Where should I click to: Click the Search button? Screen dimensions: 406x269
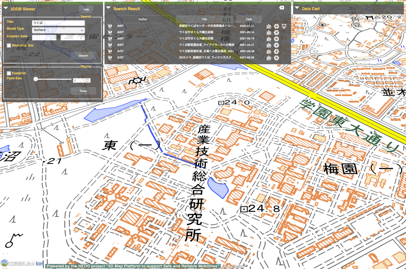coord(83,56)
